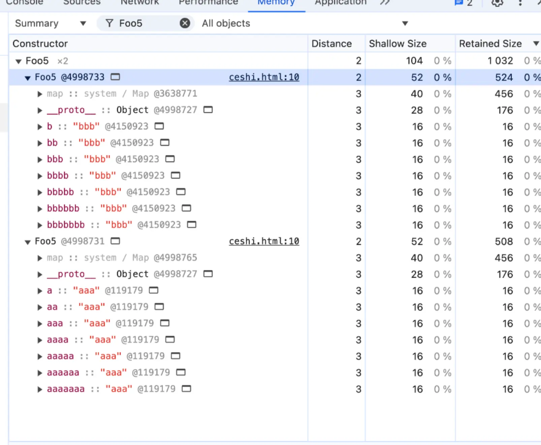
Task: Open DevTools settings gear
Action: [x=497, y=3]
